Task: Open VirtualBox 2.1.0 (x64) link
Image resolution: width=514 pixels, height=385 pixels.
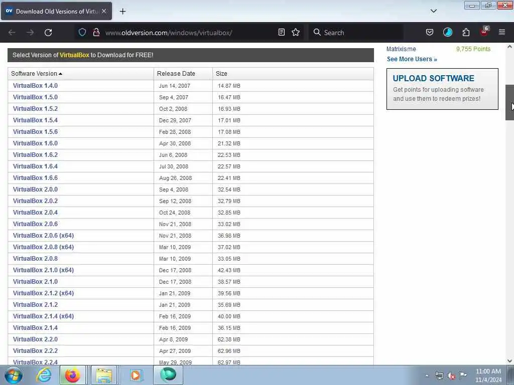Action: click(43, 270)
